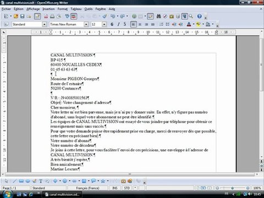The width and height of the screenshot is (264, 198).
Task: Export the document directly as PDF
Action: click(x=46, y=16)
